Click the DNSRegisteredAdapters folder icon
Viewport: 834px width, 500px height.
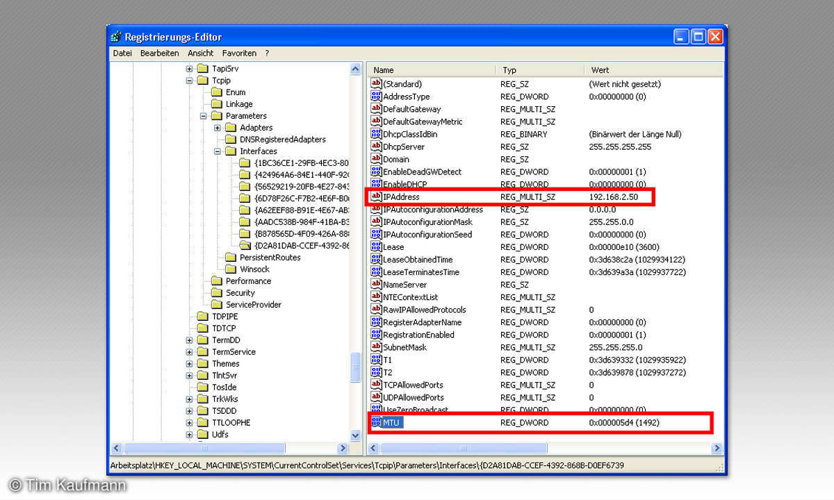click(231, 140)
